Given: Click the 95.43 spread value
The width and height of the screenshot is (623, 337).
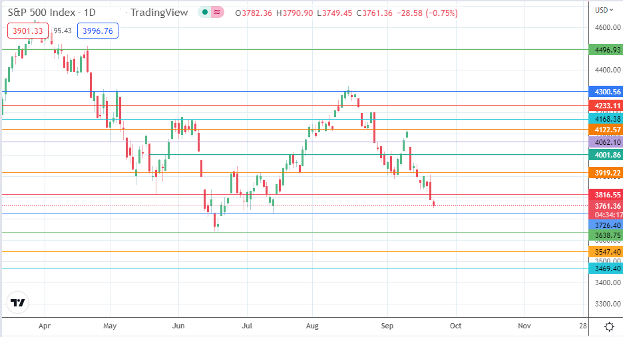Looking at the screenshot, I should (63, 31).
